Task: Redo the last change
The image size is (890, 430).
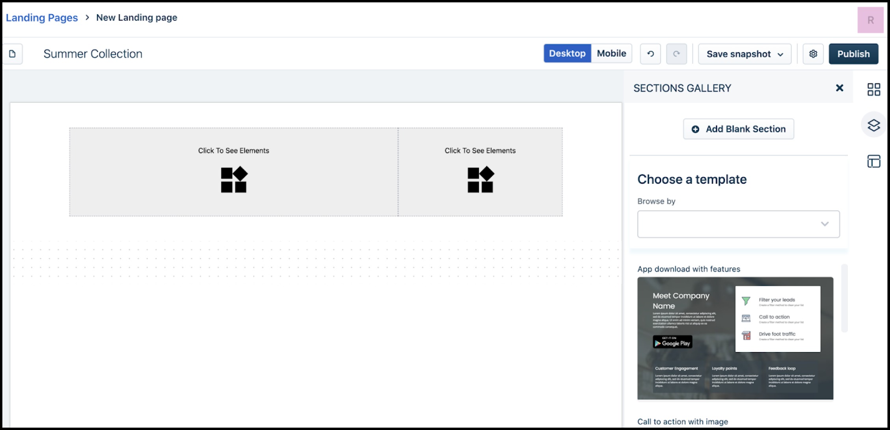Action: (676, 54)
